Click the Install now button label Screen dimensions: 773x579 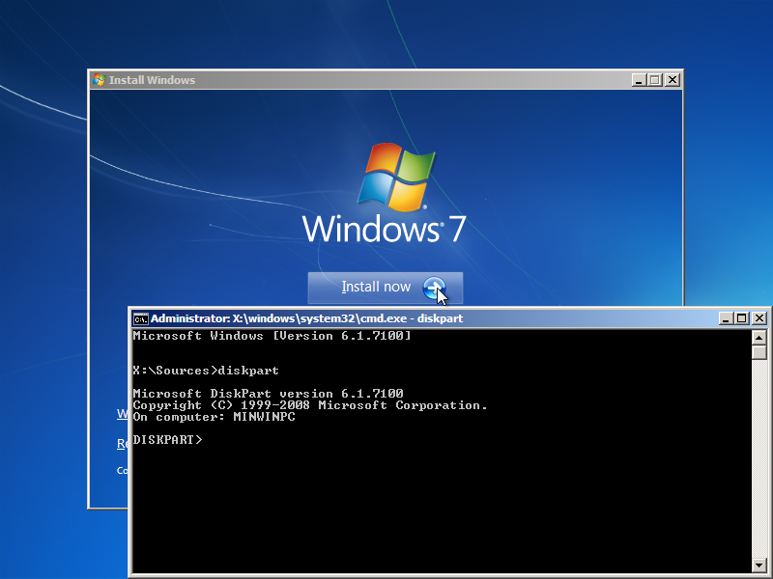376,288
